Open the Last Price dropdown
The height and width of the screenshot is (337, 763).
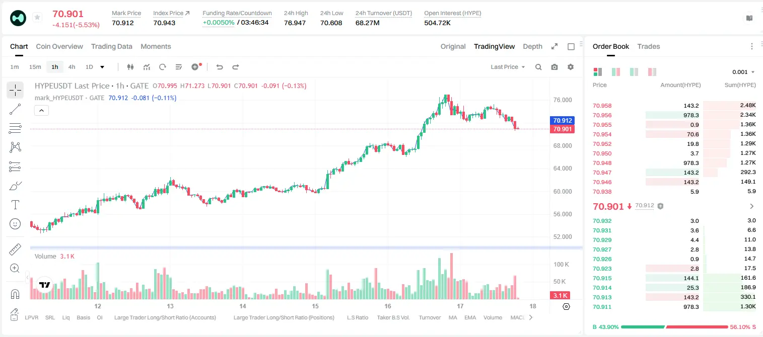click(508, 67)
